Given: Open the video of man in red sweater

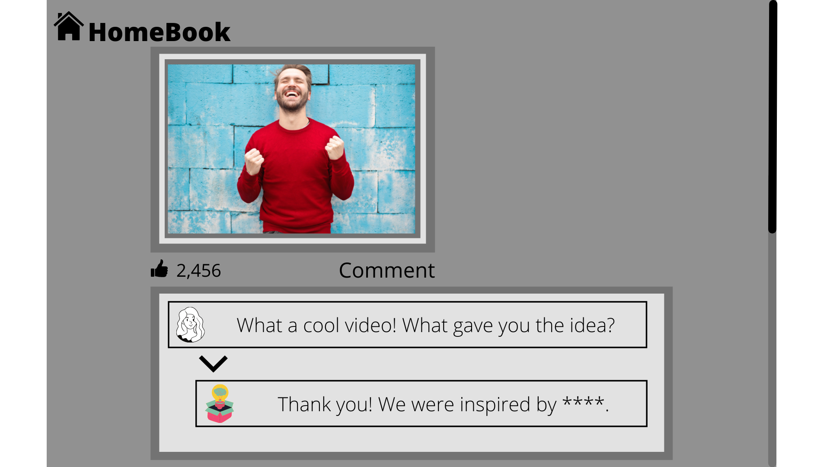Looking at the screenshot, I should click(x=291, y=149).
